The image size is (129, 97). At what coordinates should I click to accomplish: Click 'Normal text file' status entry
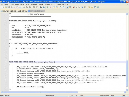(5, 96)
